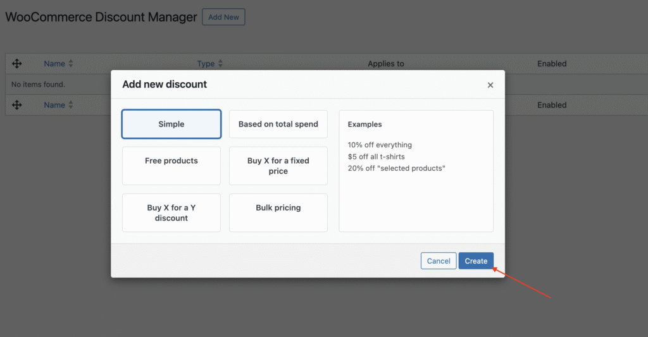
Task: Click the move icon in the header row
Action: [16, 64]
